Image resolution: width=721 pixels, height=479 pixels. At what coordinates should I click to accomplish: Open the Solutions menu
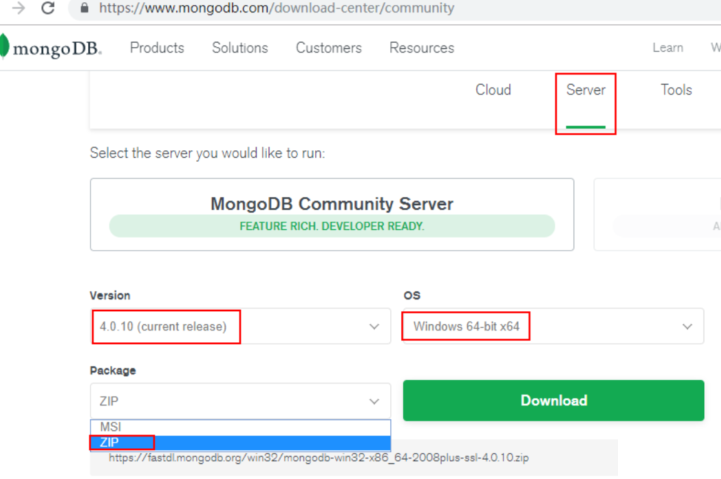pyautogui.click(x=240, y=48)
